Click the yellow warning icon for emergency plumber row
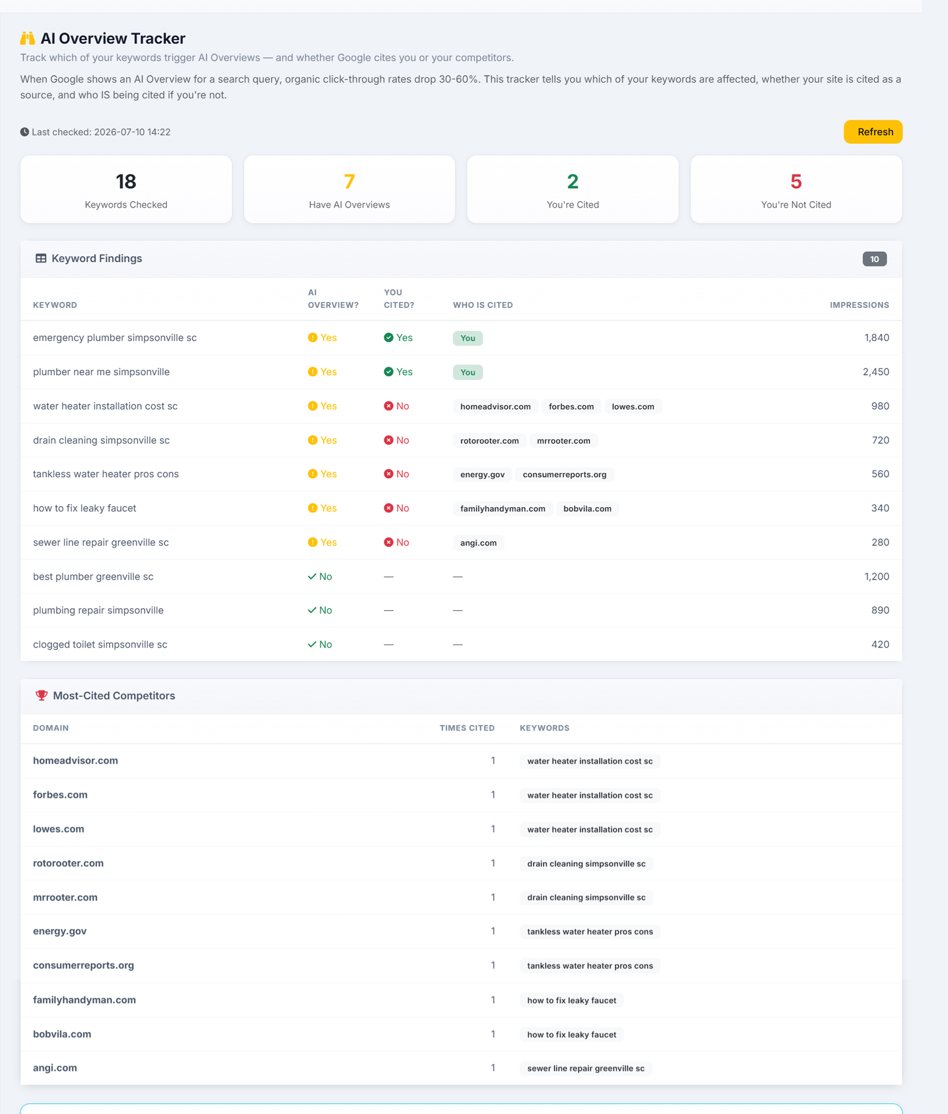Screen dimensions: 948x1114 point(312,337)
